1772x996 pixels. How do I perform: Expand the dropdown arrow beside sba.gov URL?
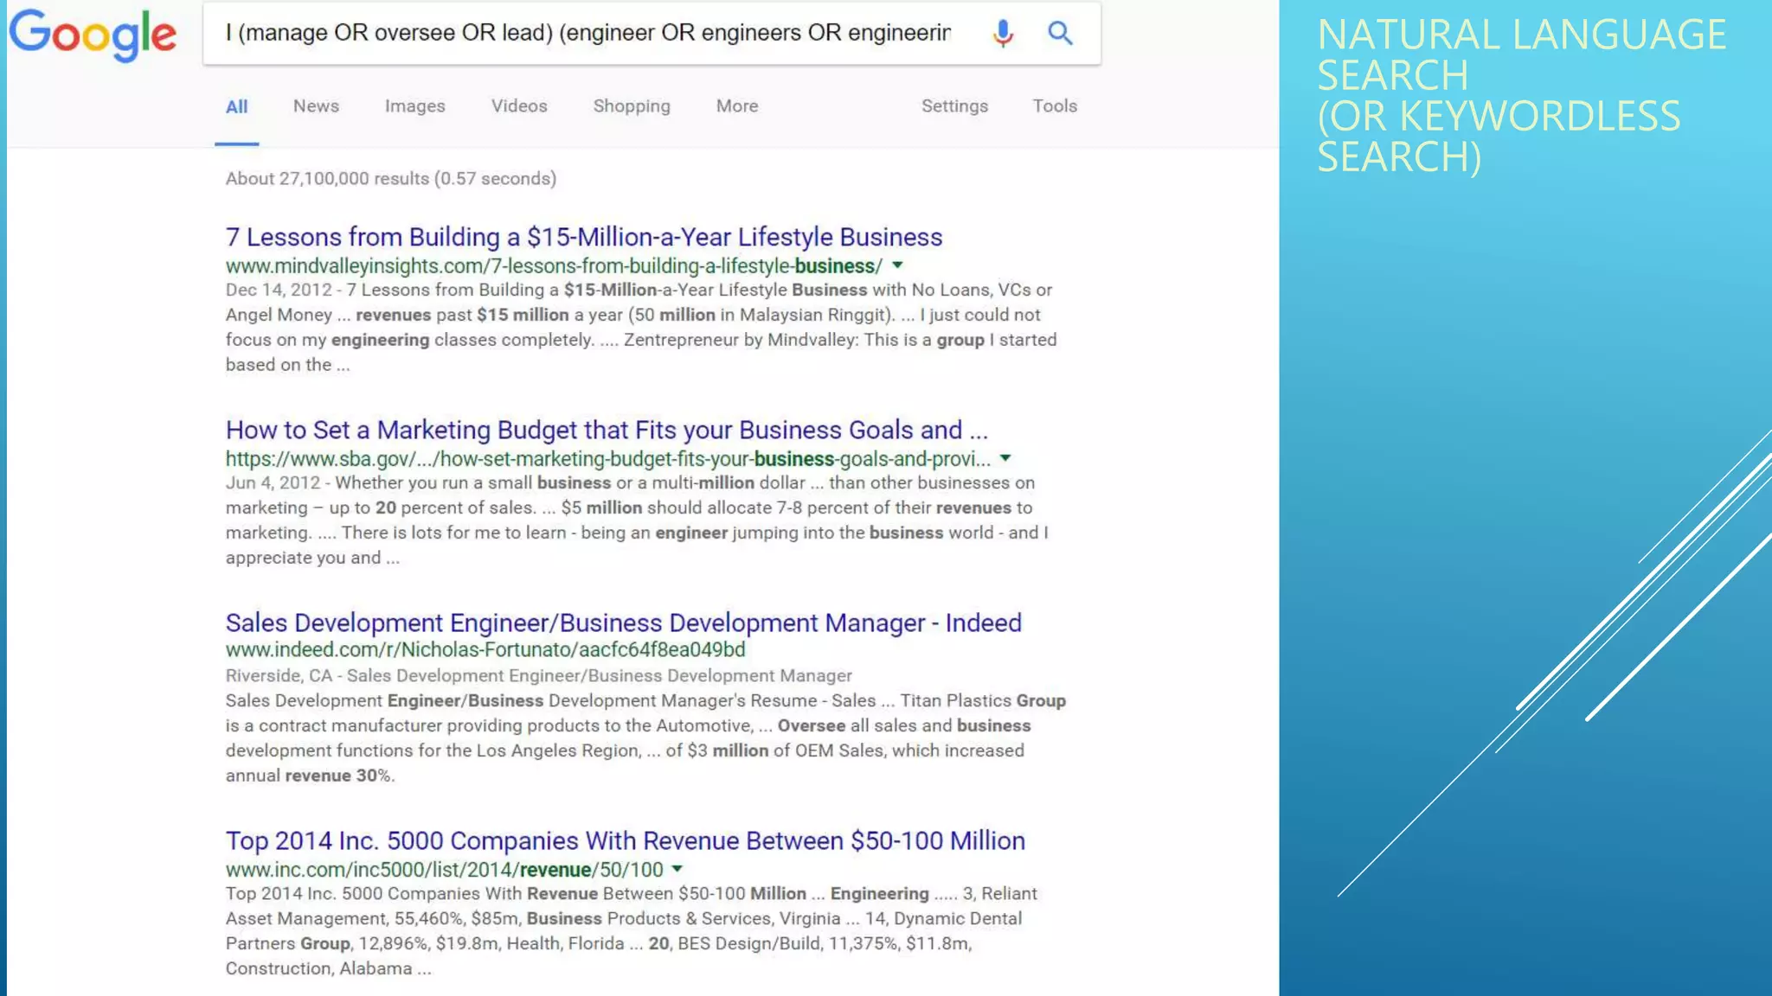[x=1005, y=458]
